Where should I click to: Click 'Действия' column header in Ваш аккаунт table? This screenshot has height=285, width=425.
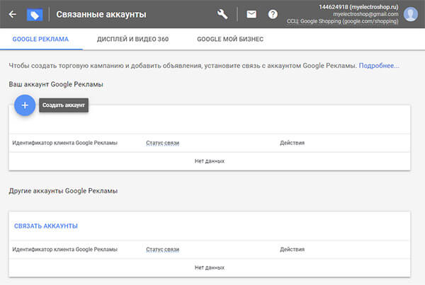point(292,143)
